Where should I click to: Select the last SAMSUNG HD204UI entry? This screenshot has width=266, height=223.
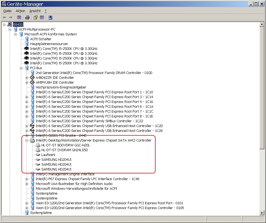click(56, 169)
